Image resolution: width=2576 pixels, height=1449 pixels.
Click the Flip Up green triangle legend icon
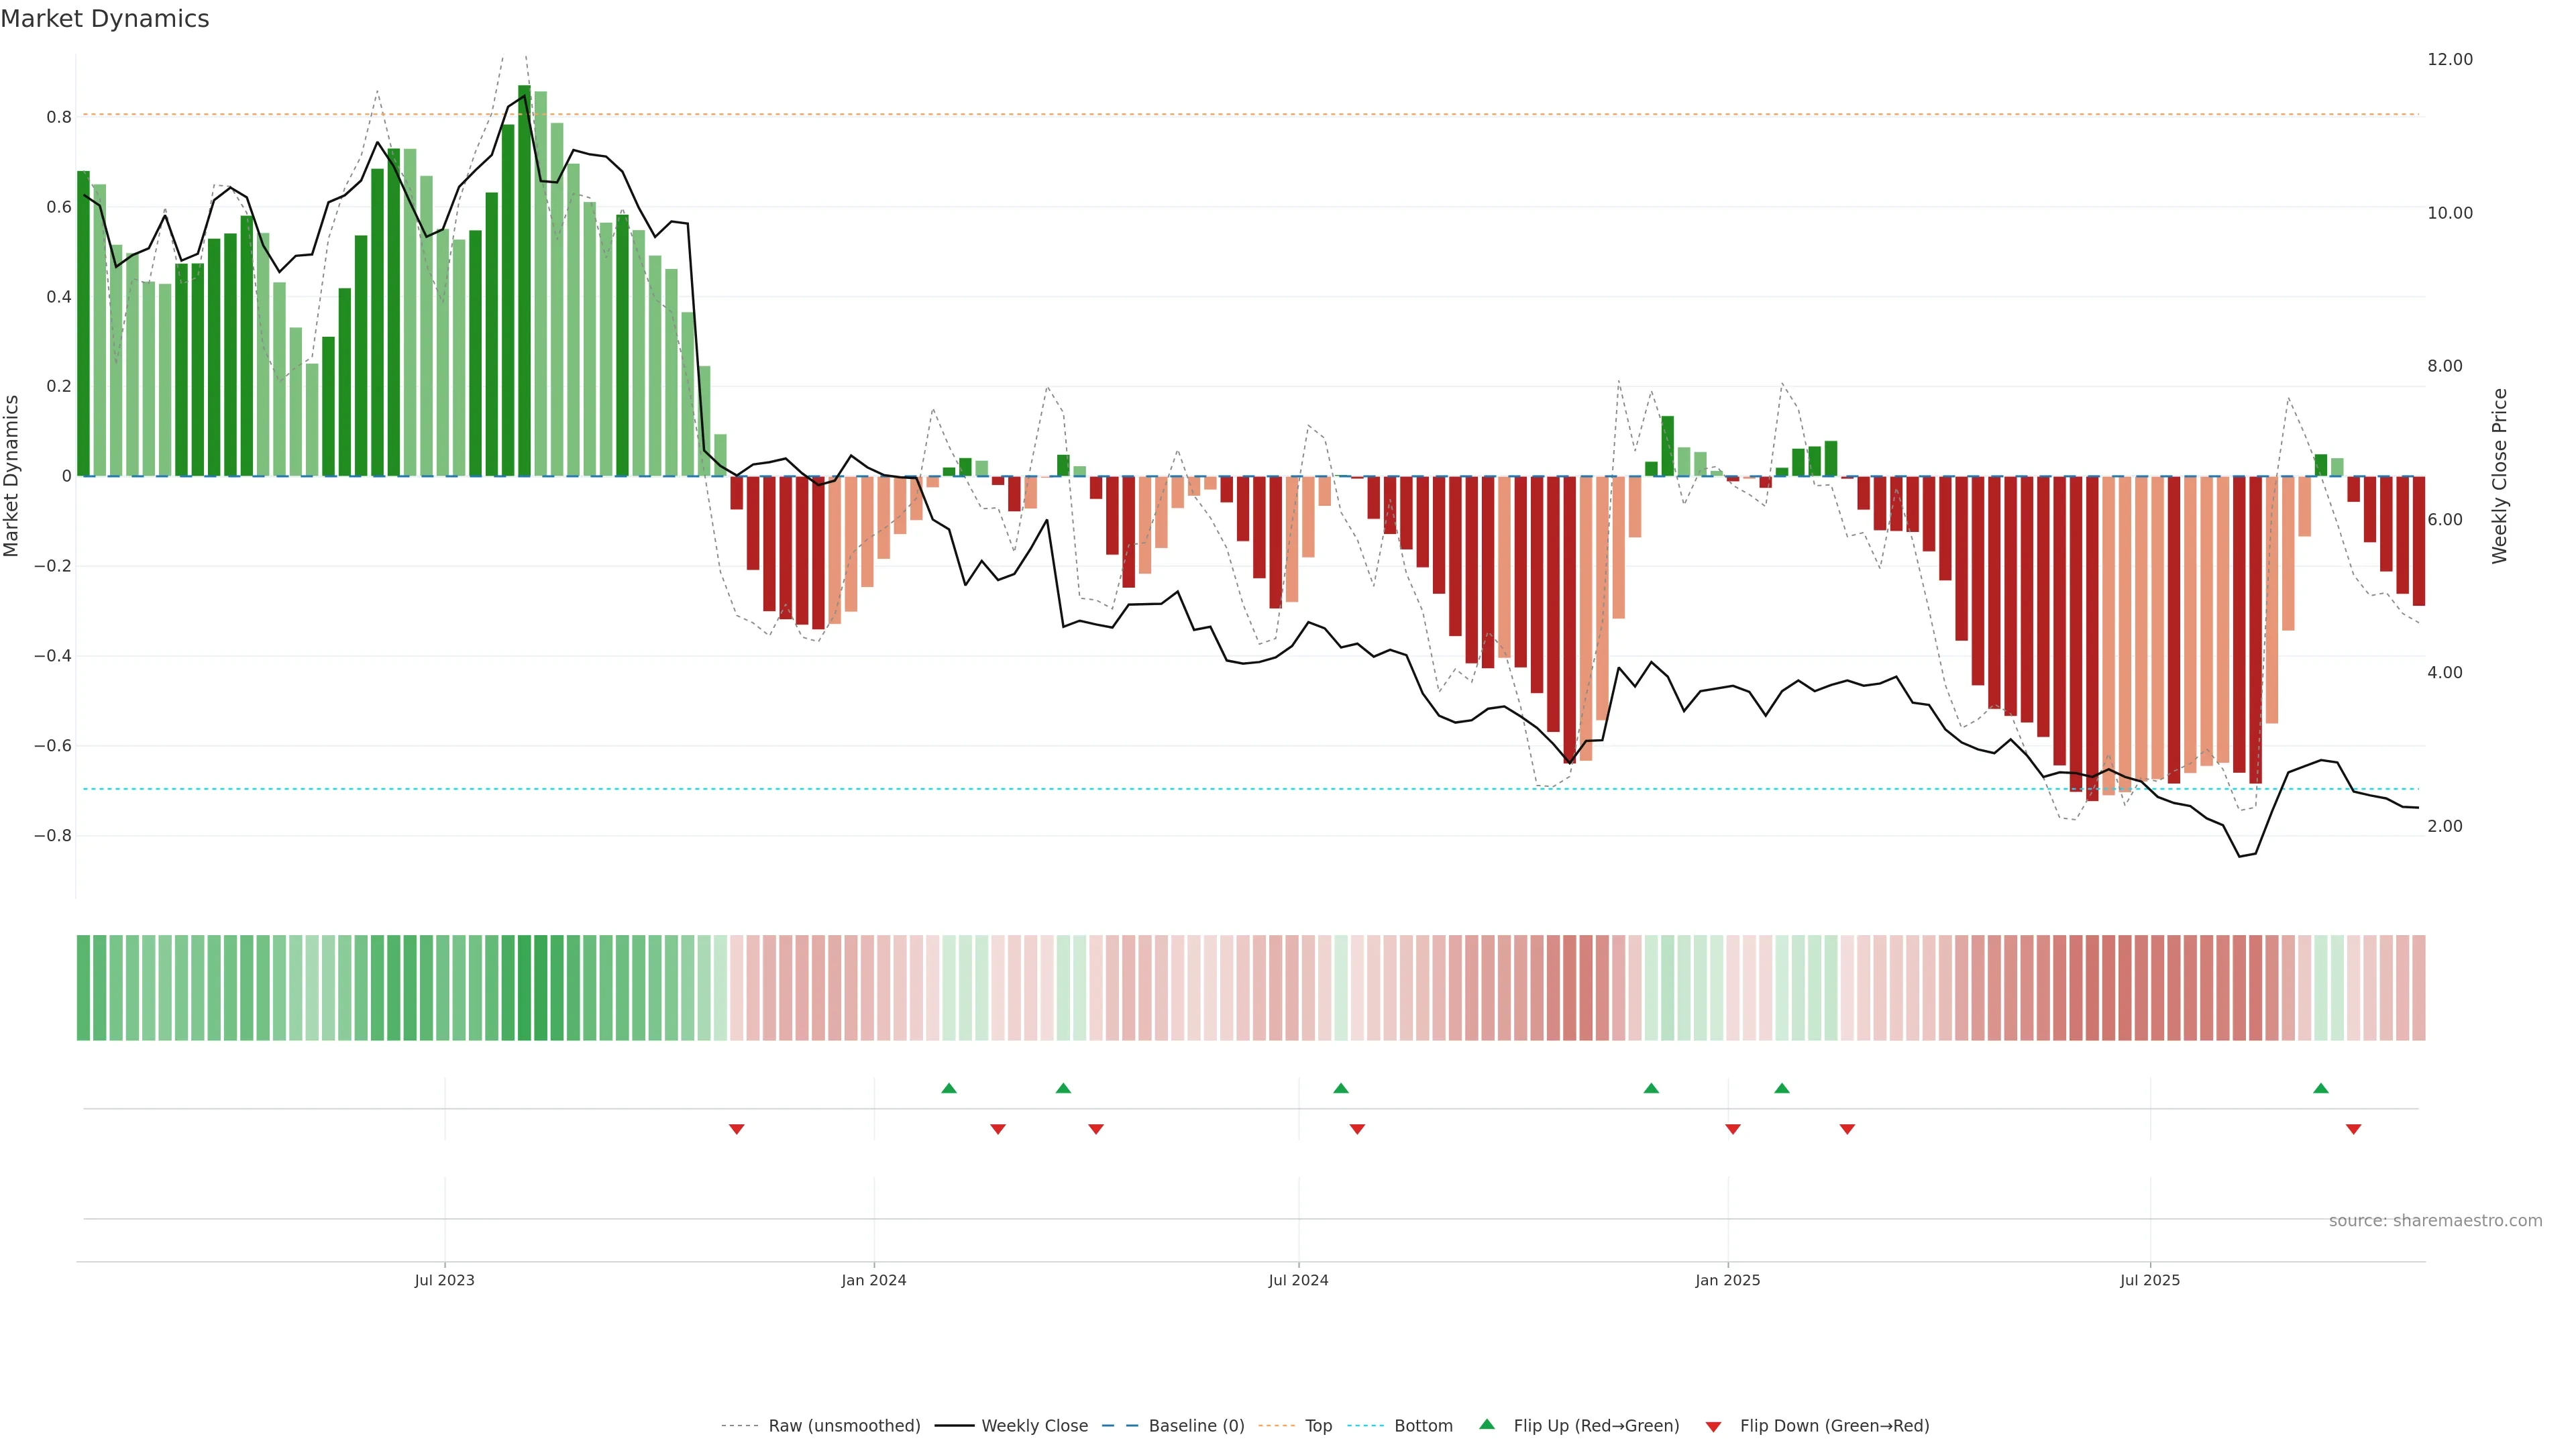coord(1487,1424)
